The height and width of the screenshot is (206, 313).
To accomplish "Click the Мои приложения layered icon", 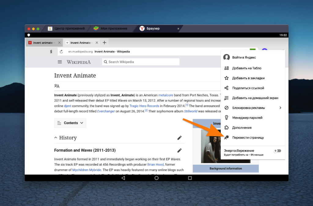I will coord(96,28).
